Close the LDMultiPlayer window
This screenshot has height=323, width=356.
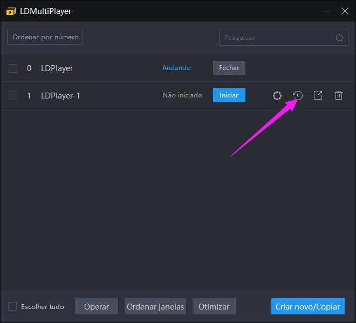click(x=345, y=11)
